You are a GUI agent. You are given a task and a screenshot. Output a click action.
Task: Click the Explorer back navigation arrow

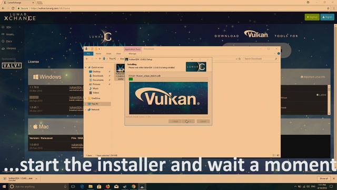click(x=87, y=59)
